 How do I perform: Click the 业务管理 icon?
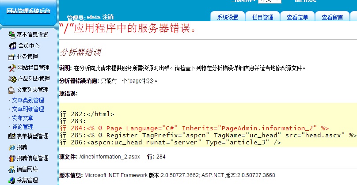coord(12,57)
